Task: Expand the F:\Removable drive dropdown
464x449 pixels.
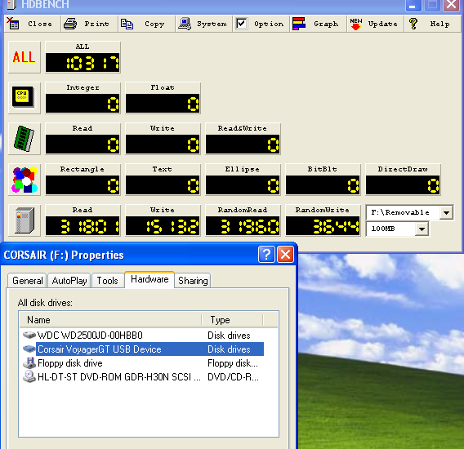Action: [446, 212]
